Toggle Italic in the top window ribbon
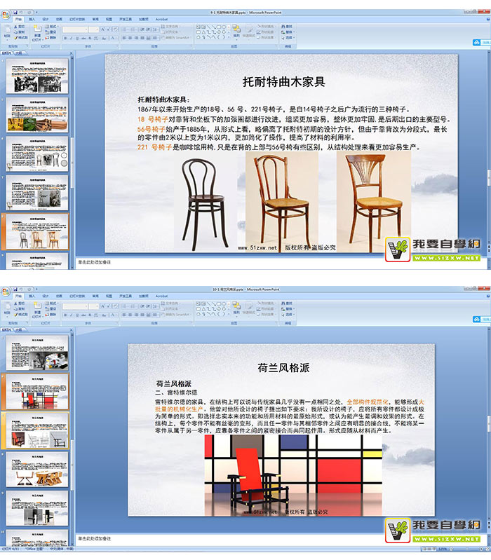The width and height of the screenshot is (491, 560). point(72,38)
